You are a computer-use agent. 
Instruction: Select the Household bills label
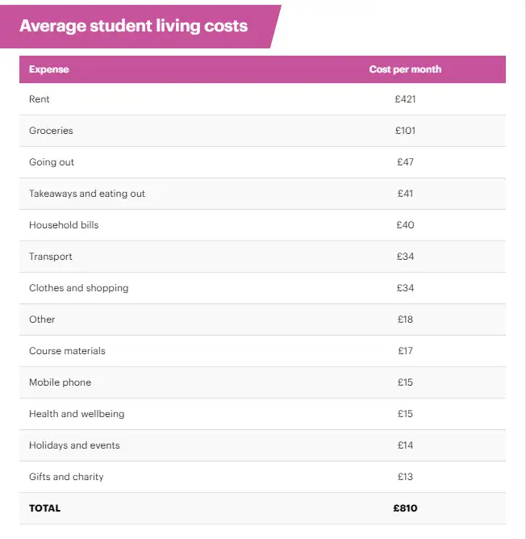[64, 225]
